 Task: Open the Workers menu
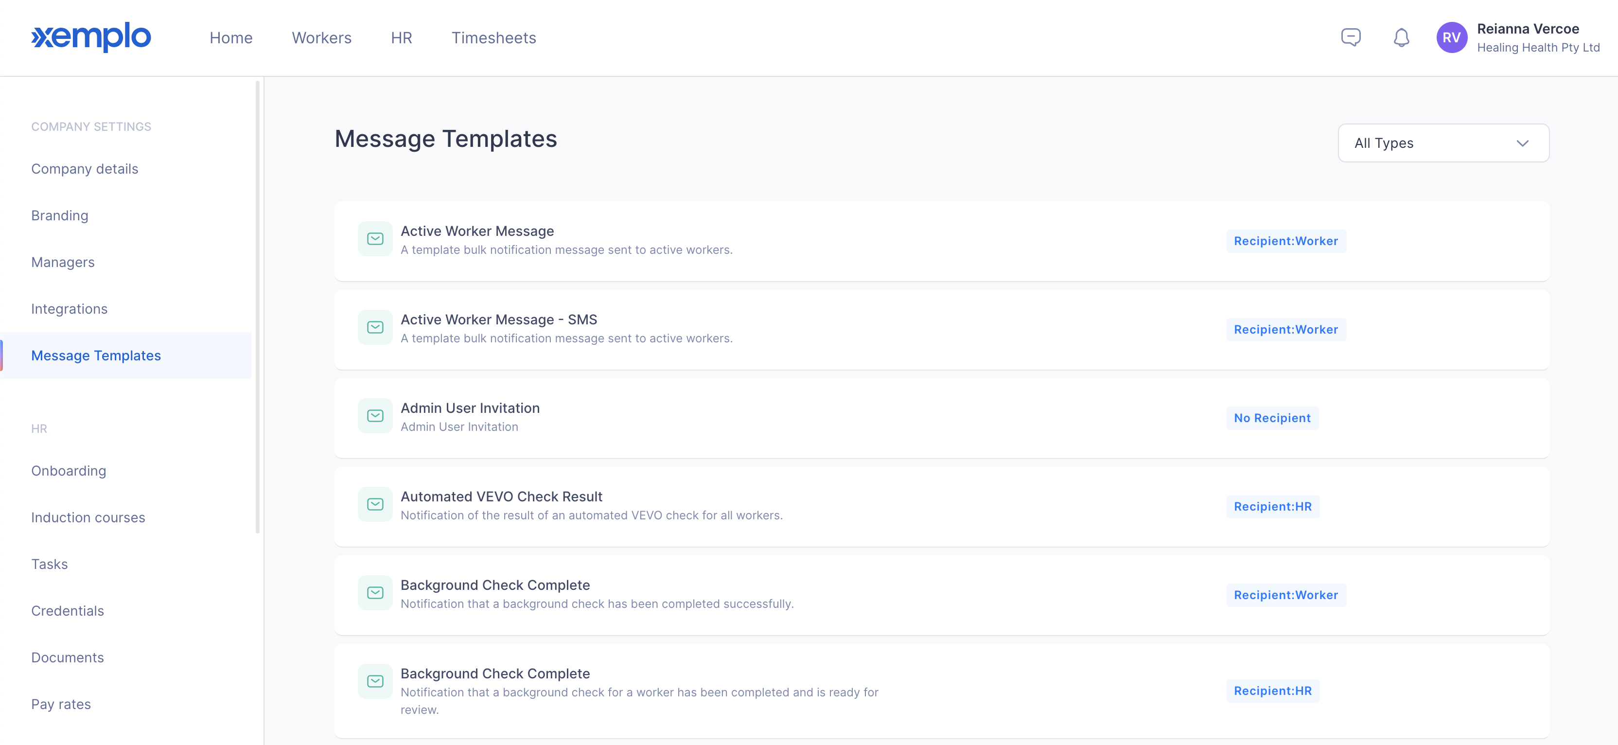[321, 38]
